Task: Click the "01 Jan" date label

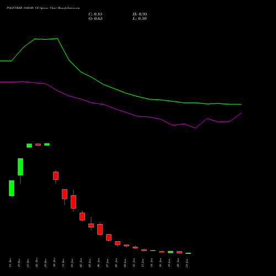Action: (x=72, y=263)
